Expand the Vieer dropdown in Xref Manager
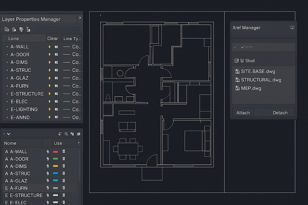The width and height of the screenshot is (308, 205). (x=264, y=47)
